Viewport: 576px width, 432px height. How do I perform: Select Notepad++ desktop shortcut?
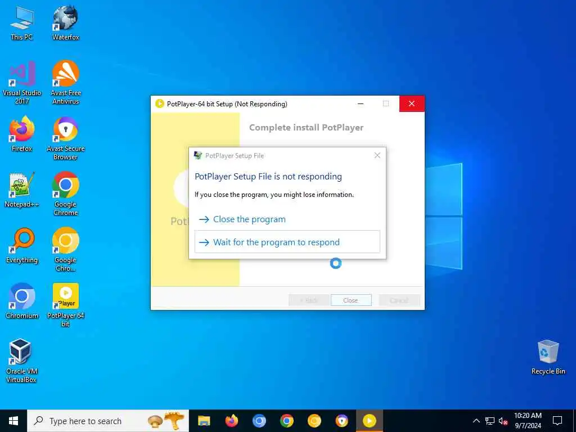point(22,190)
